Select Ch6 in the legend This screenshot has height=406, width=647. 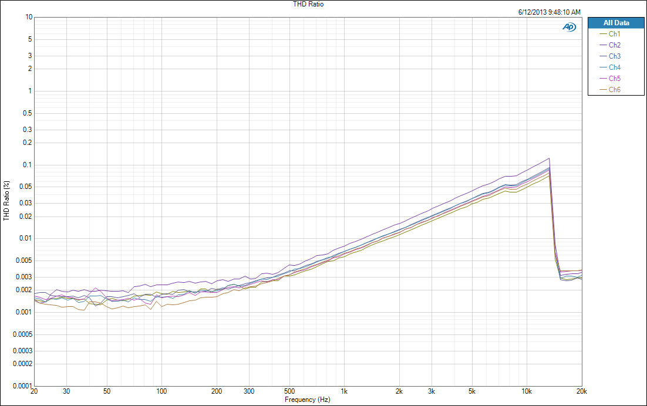coord(610,89)
